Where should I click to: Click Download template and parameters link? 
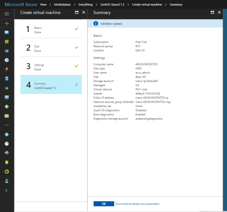coord(137,204)
